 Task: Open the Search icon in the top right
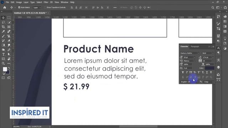point(213,7)
